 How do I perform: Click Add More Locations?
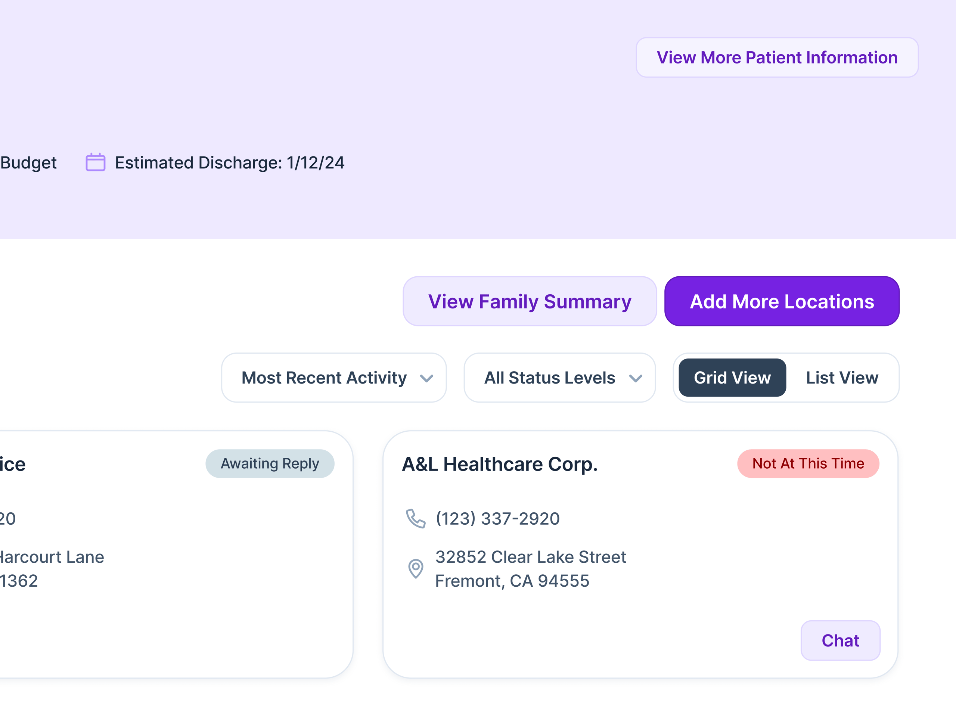pos(782,301)
